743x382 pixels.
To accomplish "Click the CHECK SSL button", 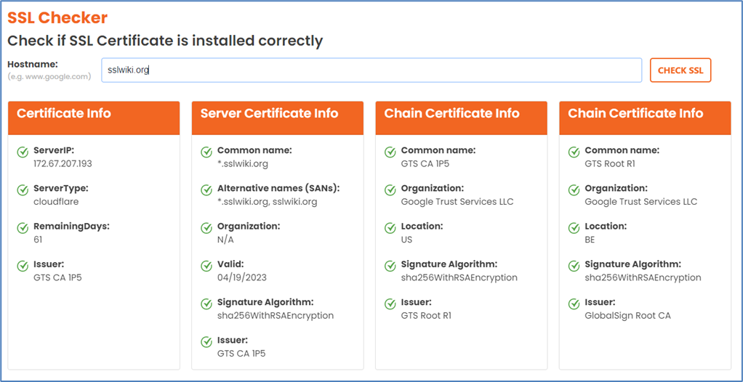I will click(680, 70).
